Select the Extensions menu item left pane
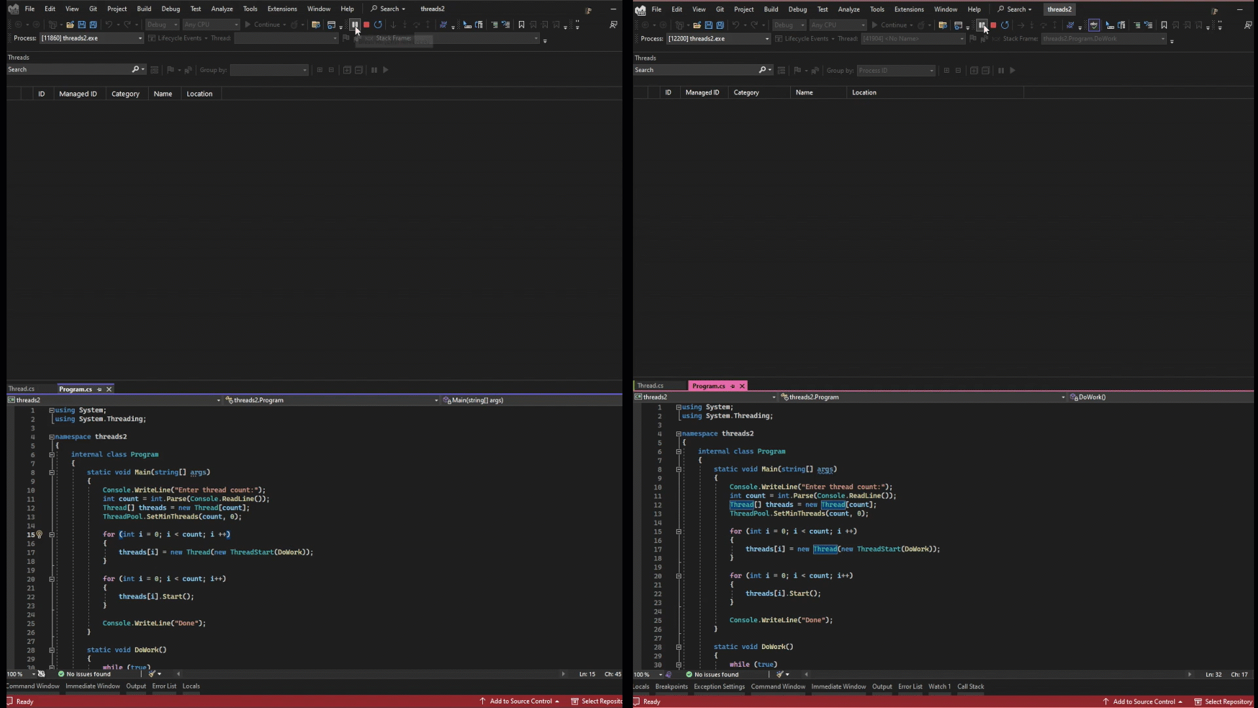 282,9
